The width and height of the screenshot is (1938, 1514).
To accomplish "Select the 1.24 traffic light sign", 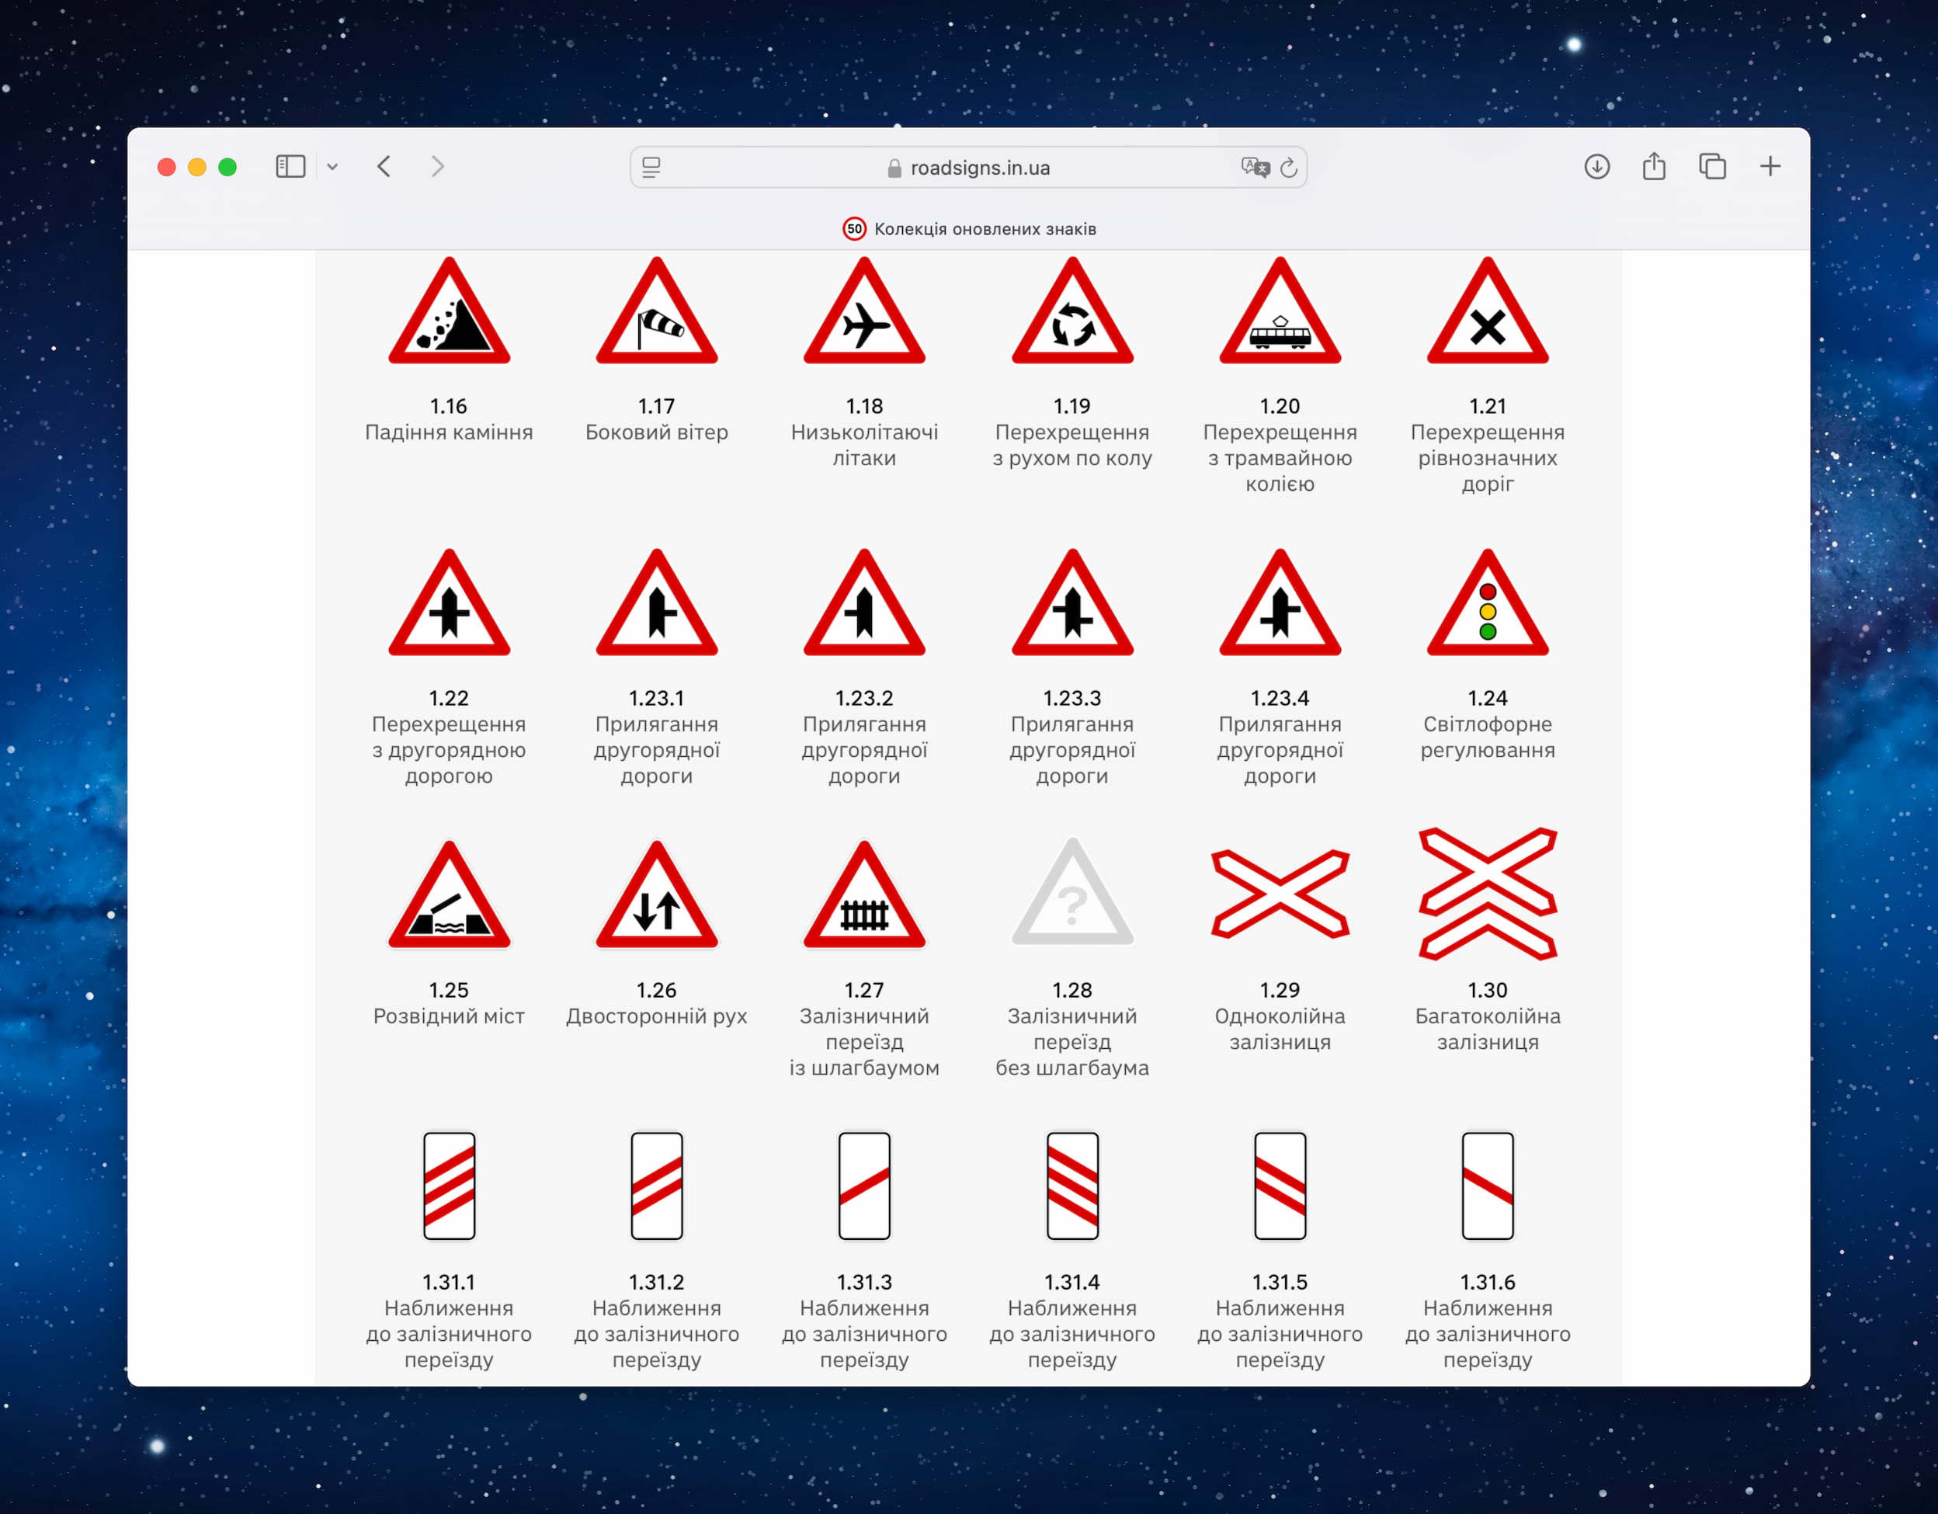I will pyautogui.click(x=1488, y=602).
